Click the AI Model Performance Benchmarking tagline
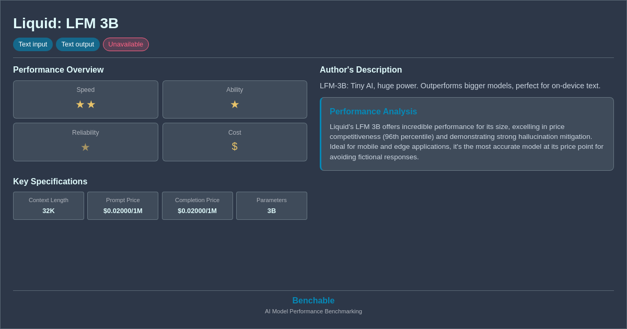Screen dimensions: 627x329 pyautogui.click(x=313, y=311)
